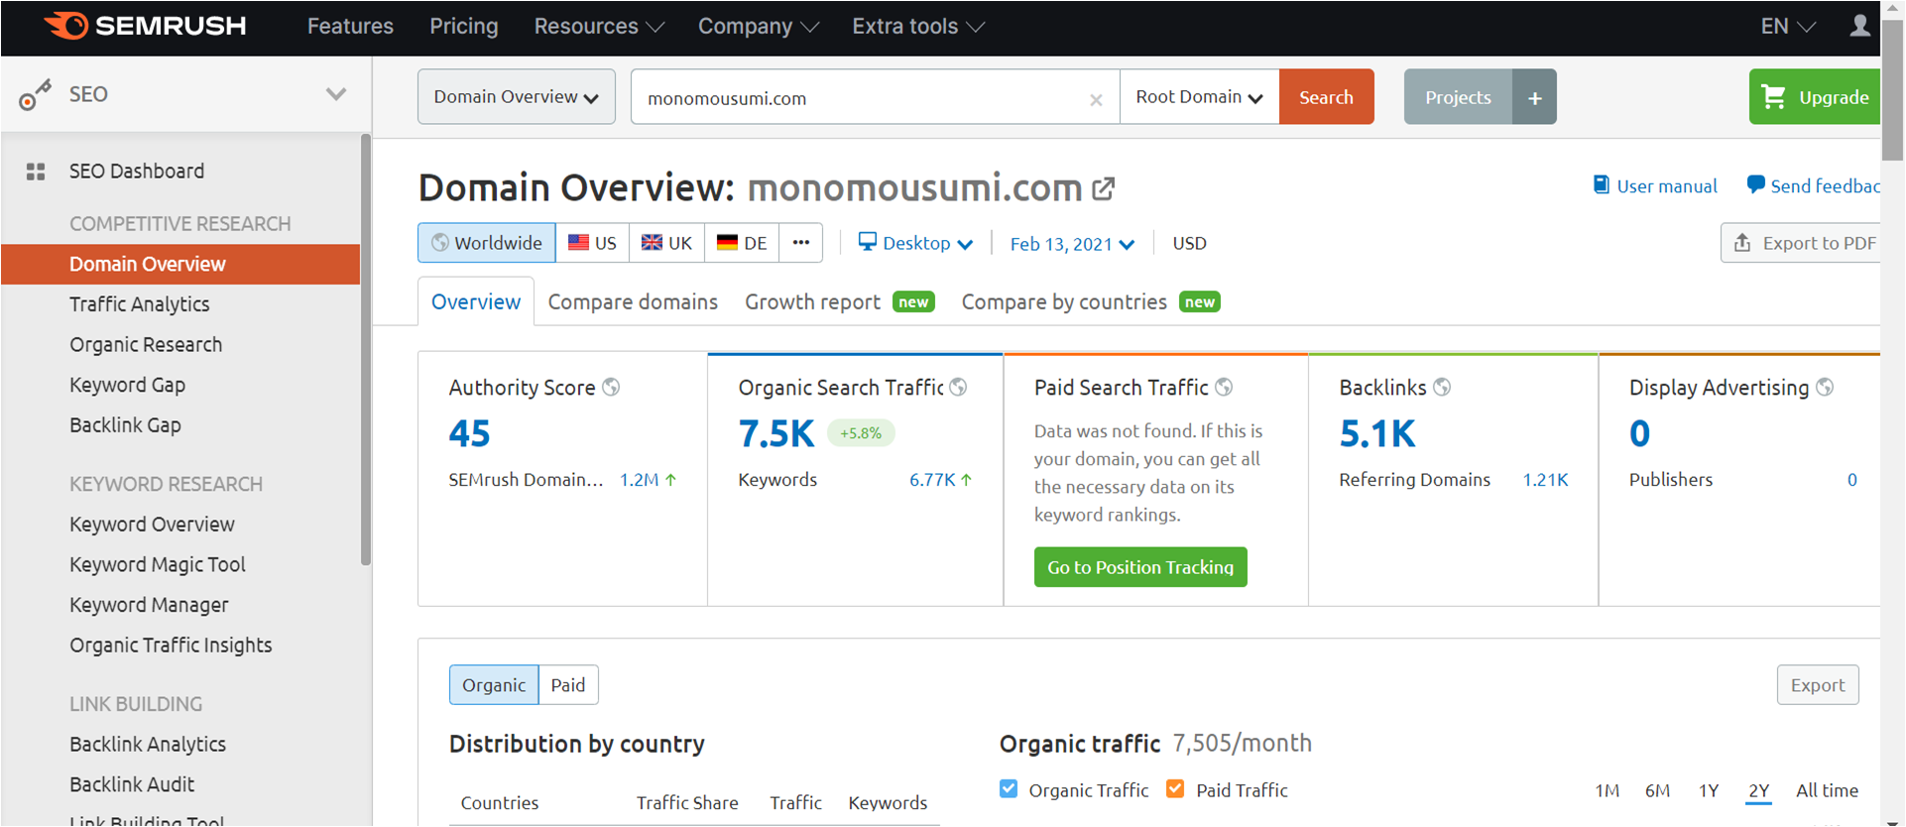The image size is (1906, 827).
Task: Click more countries ellipsis button
Action: coord(800,243)
